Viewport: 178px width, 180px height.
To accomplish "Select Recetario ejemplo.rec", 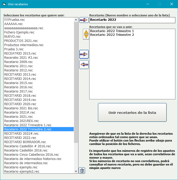I will point(39,167).
